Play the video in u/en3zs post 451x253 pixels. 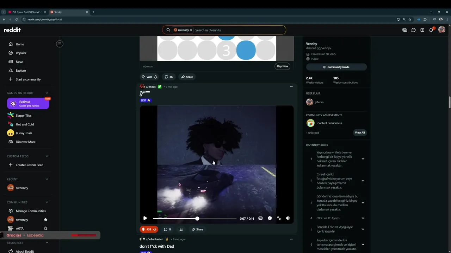[145, 218]
